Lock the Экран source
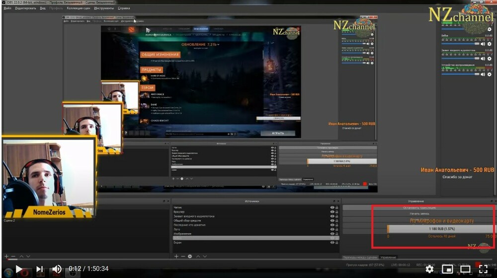 (x=337, y=243)
